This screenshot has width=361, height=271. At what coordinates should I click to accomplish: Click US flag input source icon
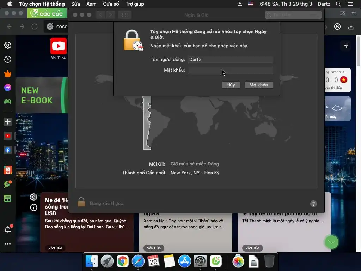point(251,4)
